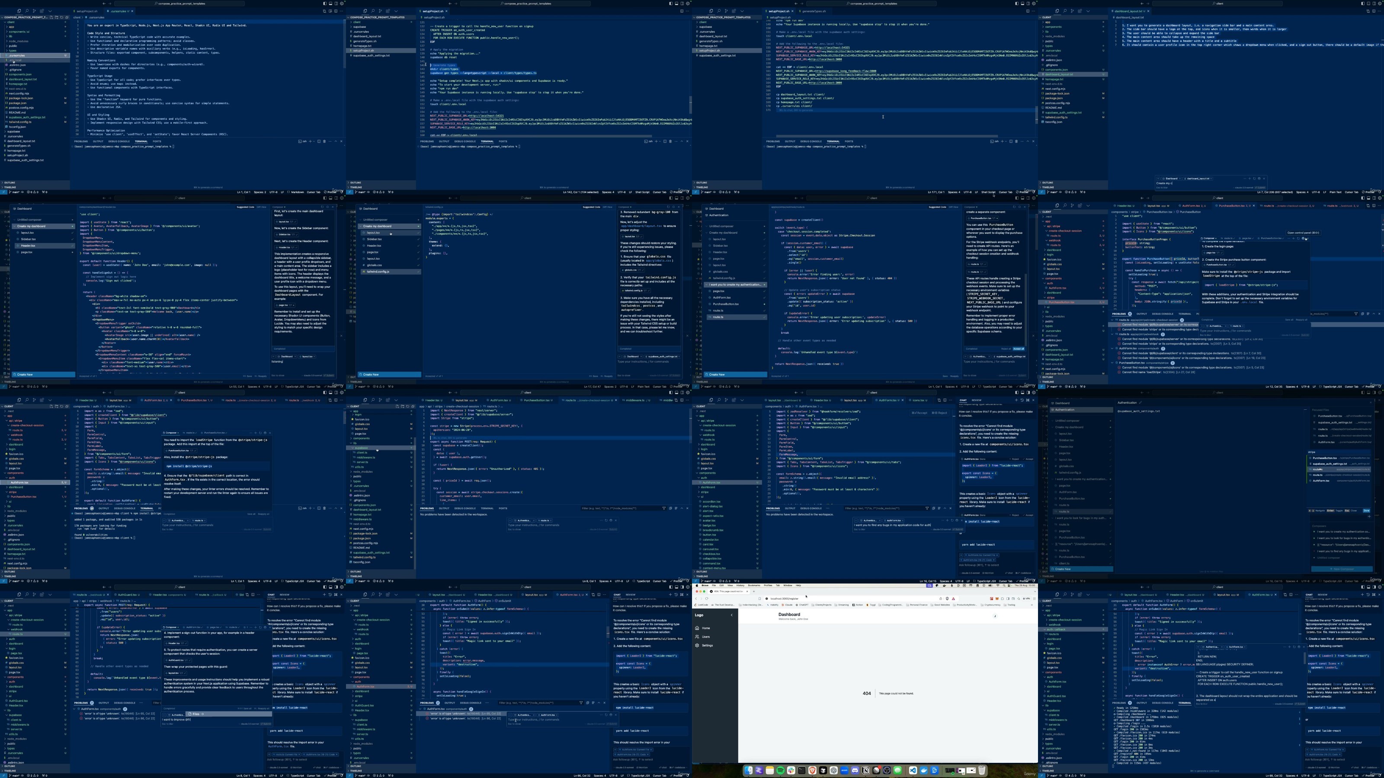Open the user avatar J dropdown
Screen dimensions: 1384x778
pos(994,616)
